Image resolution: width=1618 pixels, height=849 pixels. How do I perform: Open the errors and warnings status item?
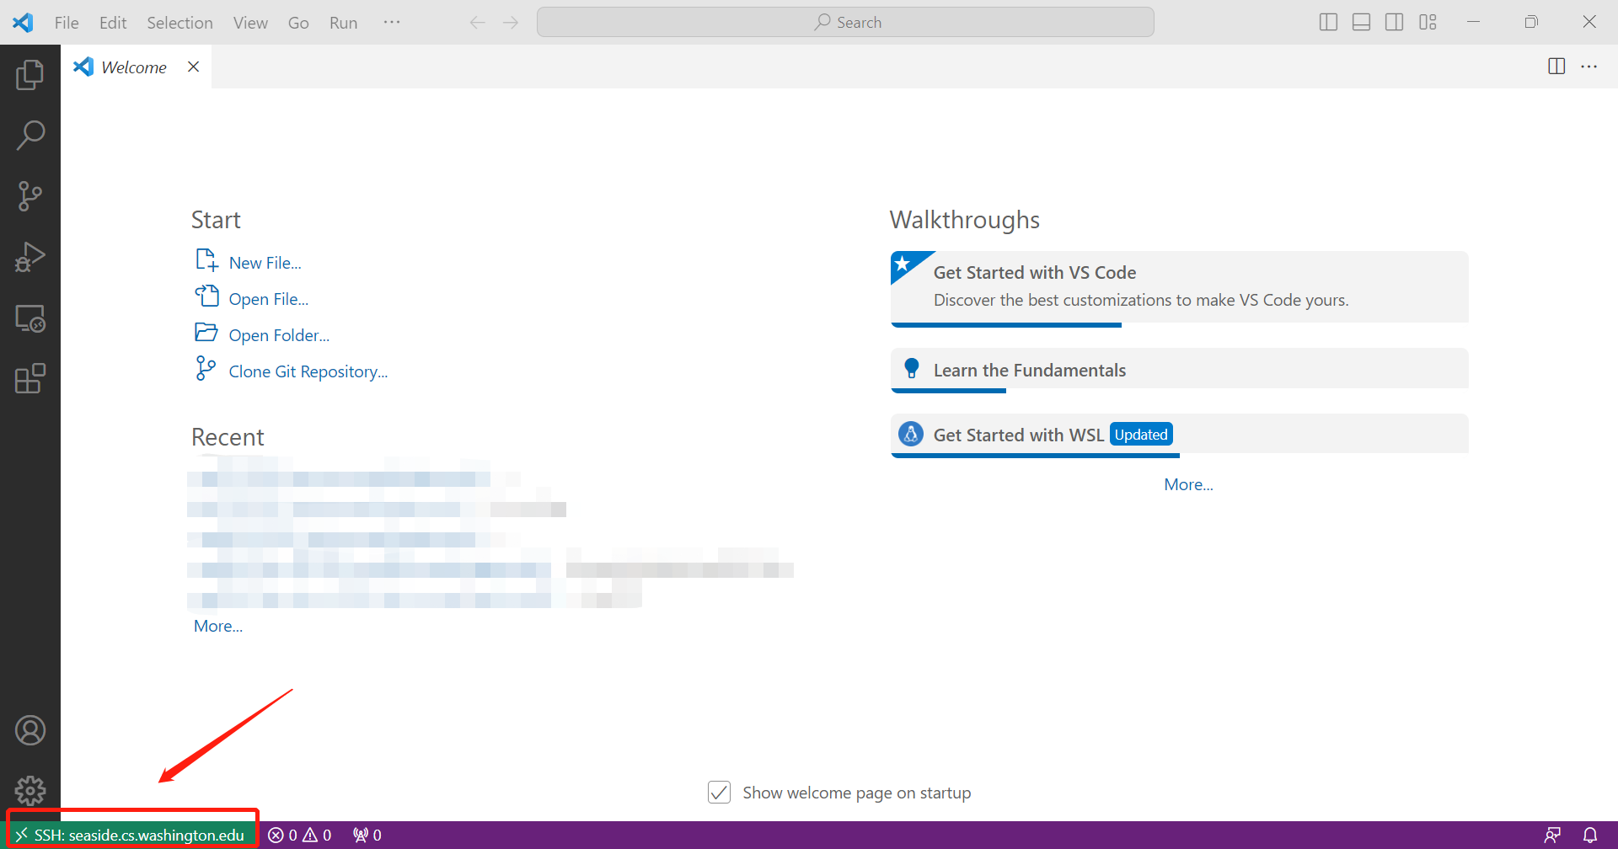[x=300, y=835]
